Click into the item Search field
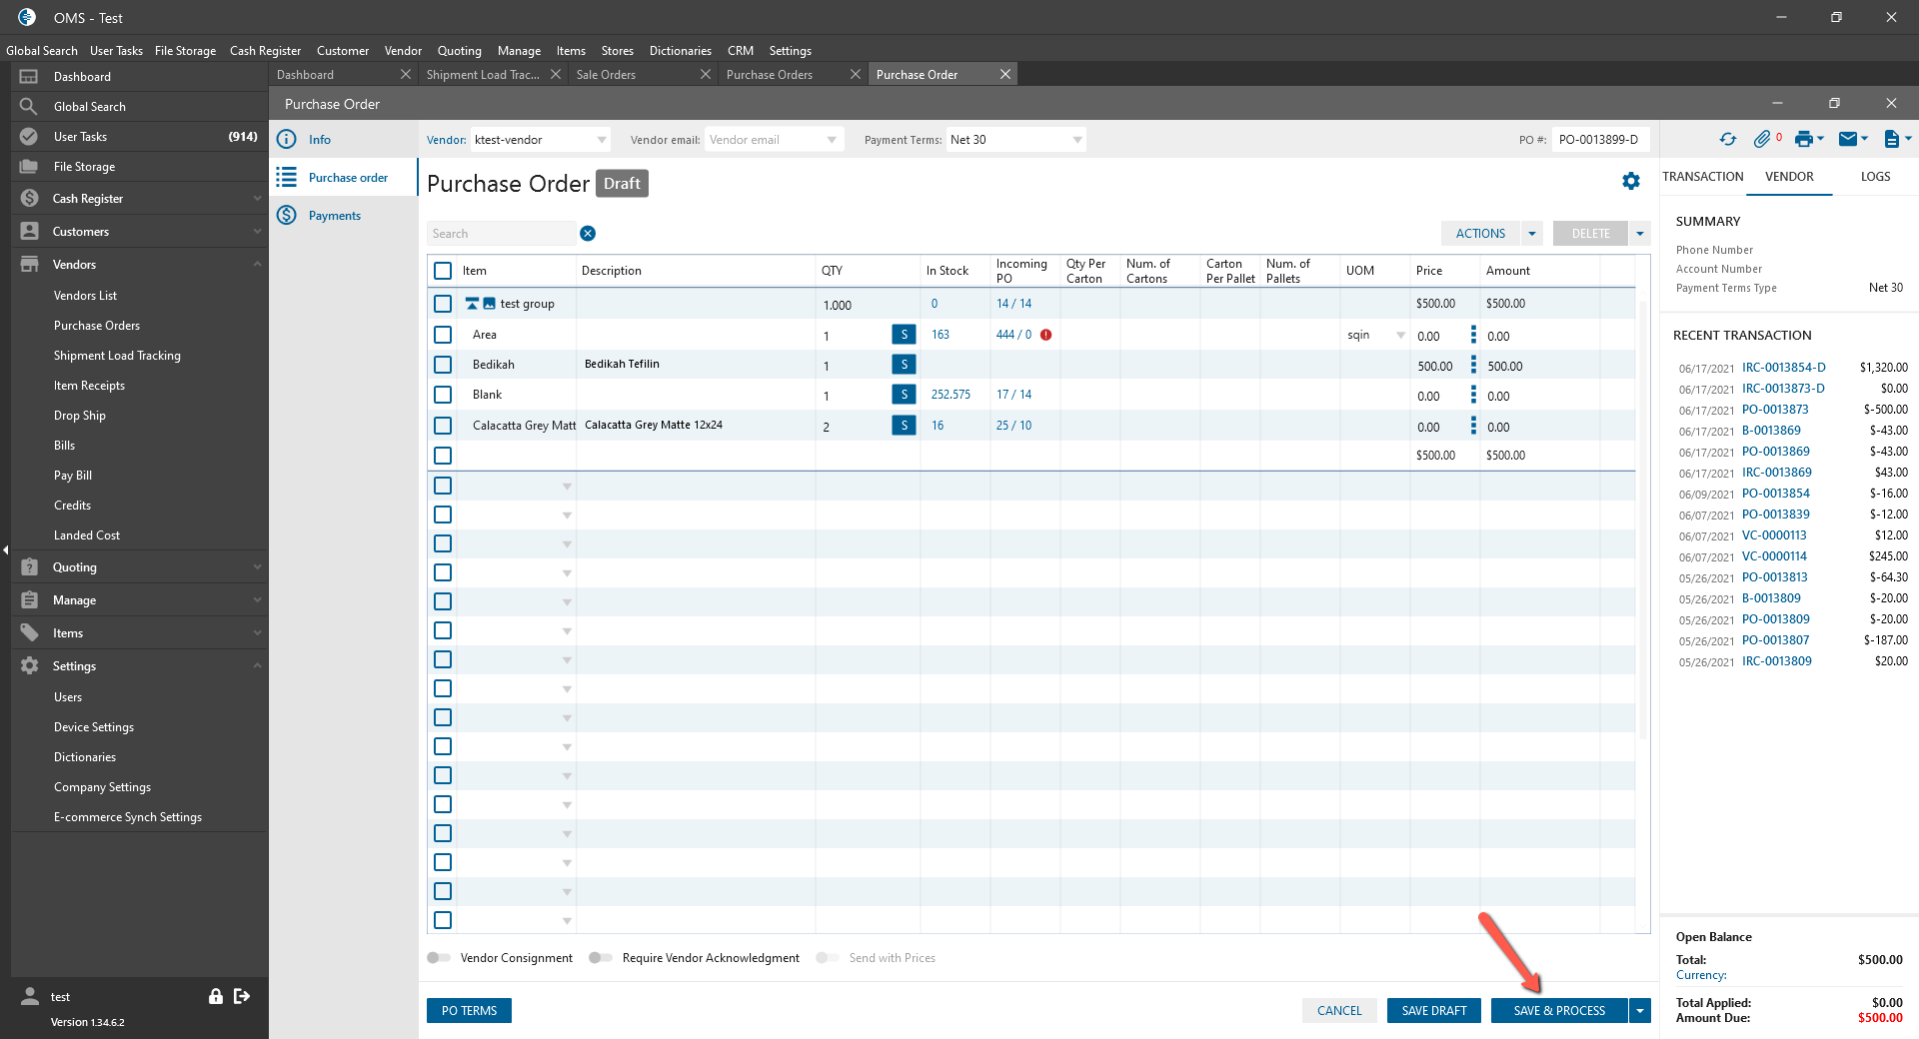Viewport: 1919px width, 1039px height. (x=500, y=234)
